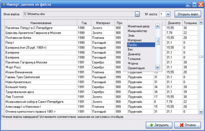Screen dimensions: 205x131
Task: Click the file browse ellipsis button
Action: 137,14
